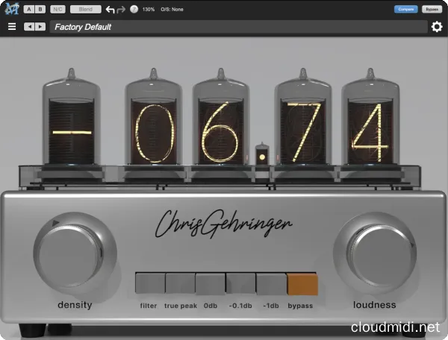Select preset slot A
448x340 pixels.
click(x=28, y=10)
